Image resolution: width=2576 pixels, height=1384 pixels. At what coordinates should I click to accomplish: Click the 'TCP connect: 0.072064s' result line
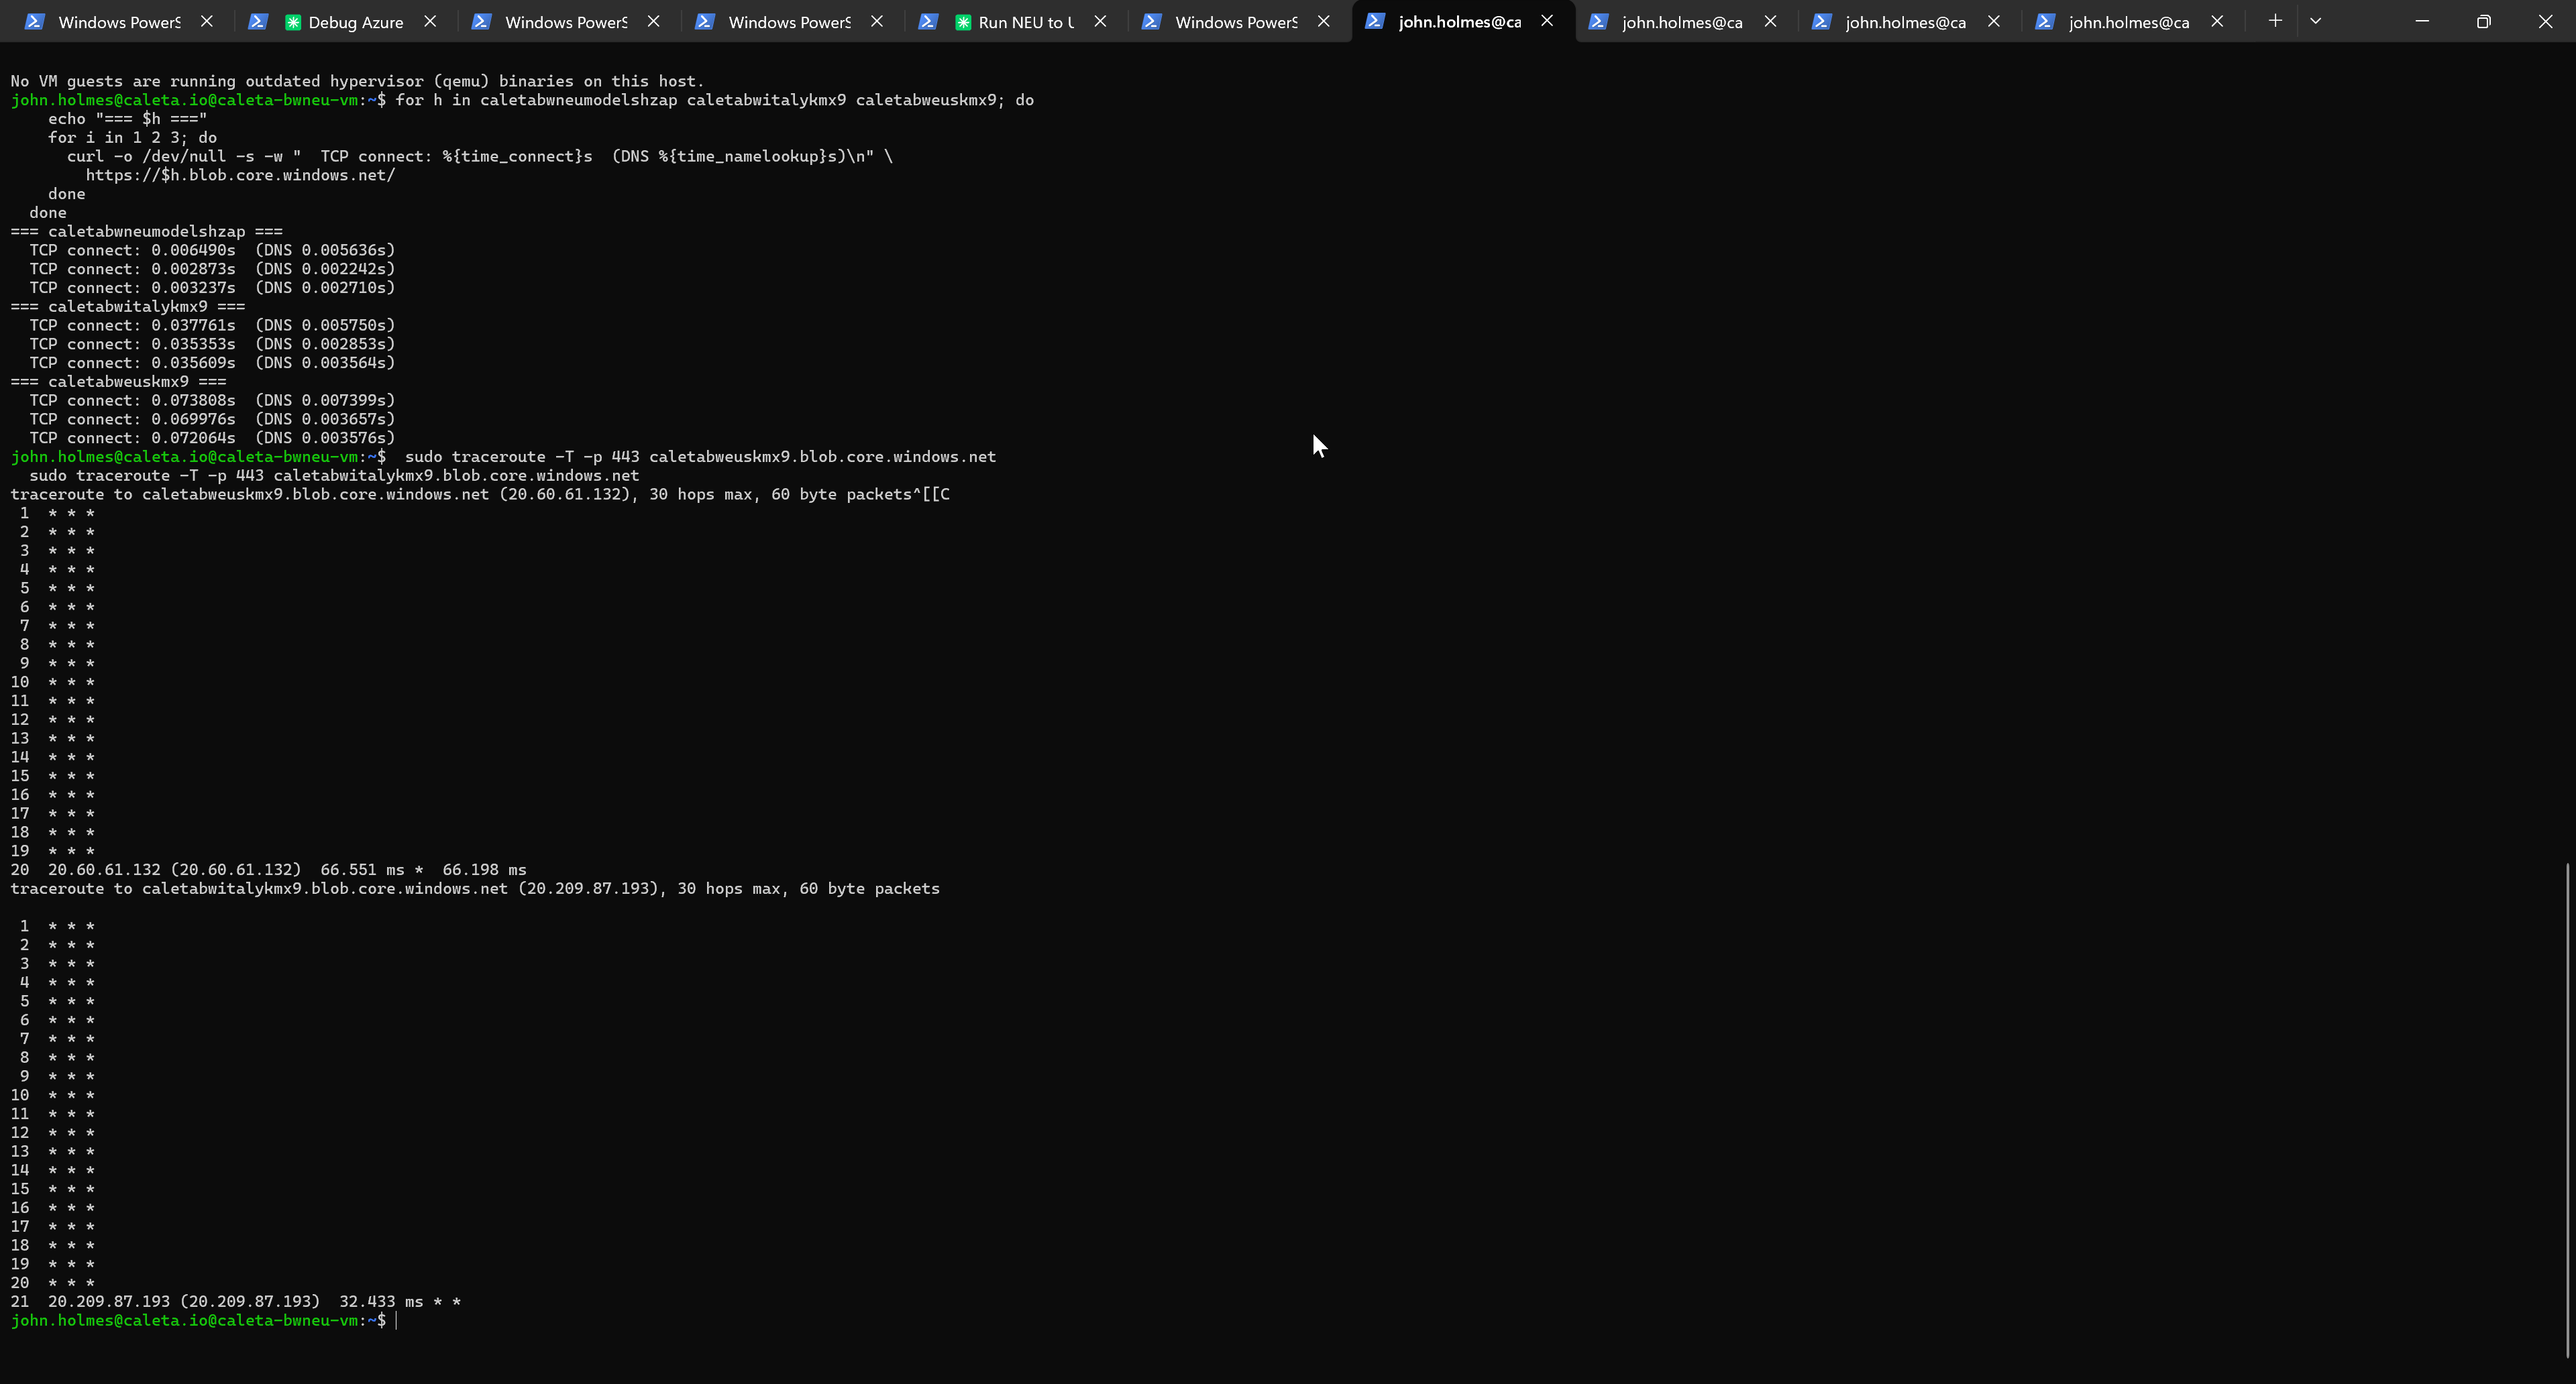point(212,438)
